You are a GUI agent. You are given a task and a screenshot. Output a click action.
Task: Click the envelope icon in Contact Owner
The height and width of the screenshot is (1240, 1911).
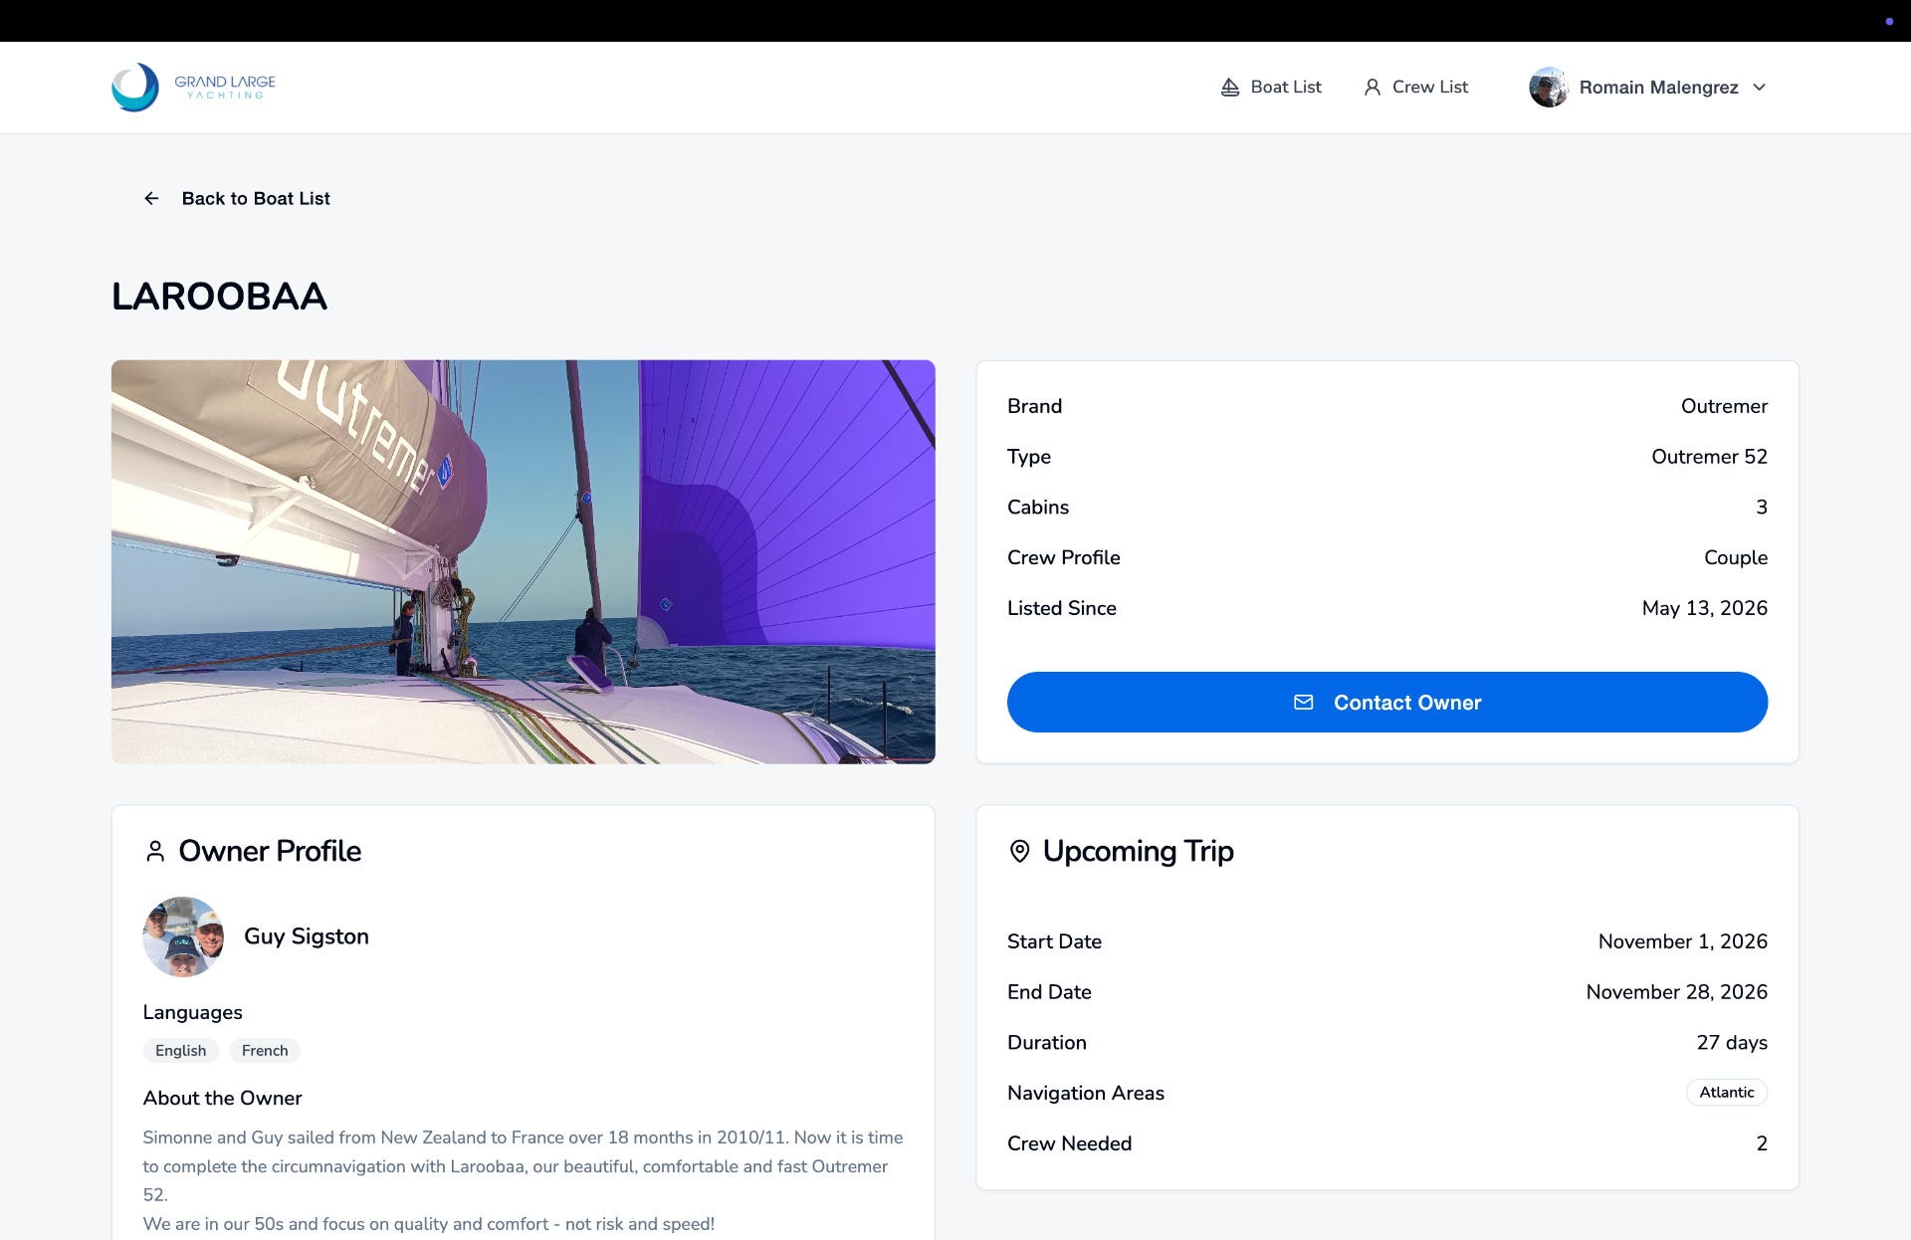click(1304, 703)
